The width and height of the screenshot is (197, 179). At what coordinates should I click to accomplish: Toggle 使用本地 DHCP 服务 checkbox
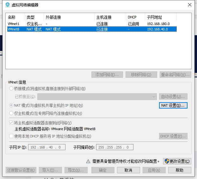click(x=11, y=136)
